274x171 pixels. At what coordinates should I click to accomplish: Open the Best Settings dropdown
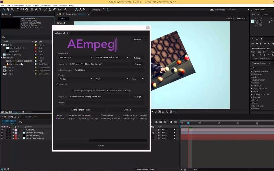(x=75, y=58)
